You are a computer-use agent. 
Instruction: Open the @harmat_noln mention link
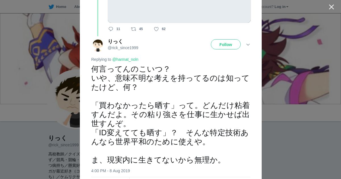pos(125,59)
